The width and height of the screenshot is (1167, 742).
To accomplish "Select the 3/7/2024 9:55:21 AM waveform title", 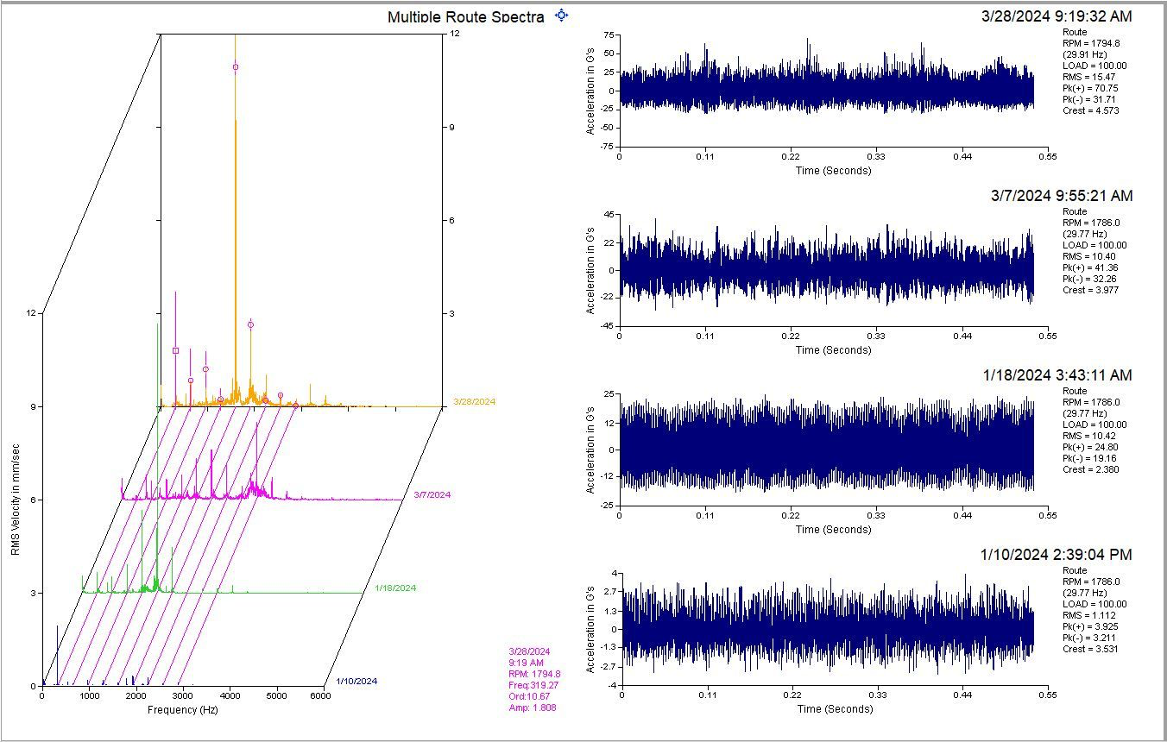I will pos(1062,196).
